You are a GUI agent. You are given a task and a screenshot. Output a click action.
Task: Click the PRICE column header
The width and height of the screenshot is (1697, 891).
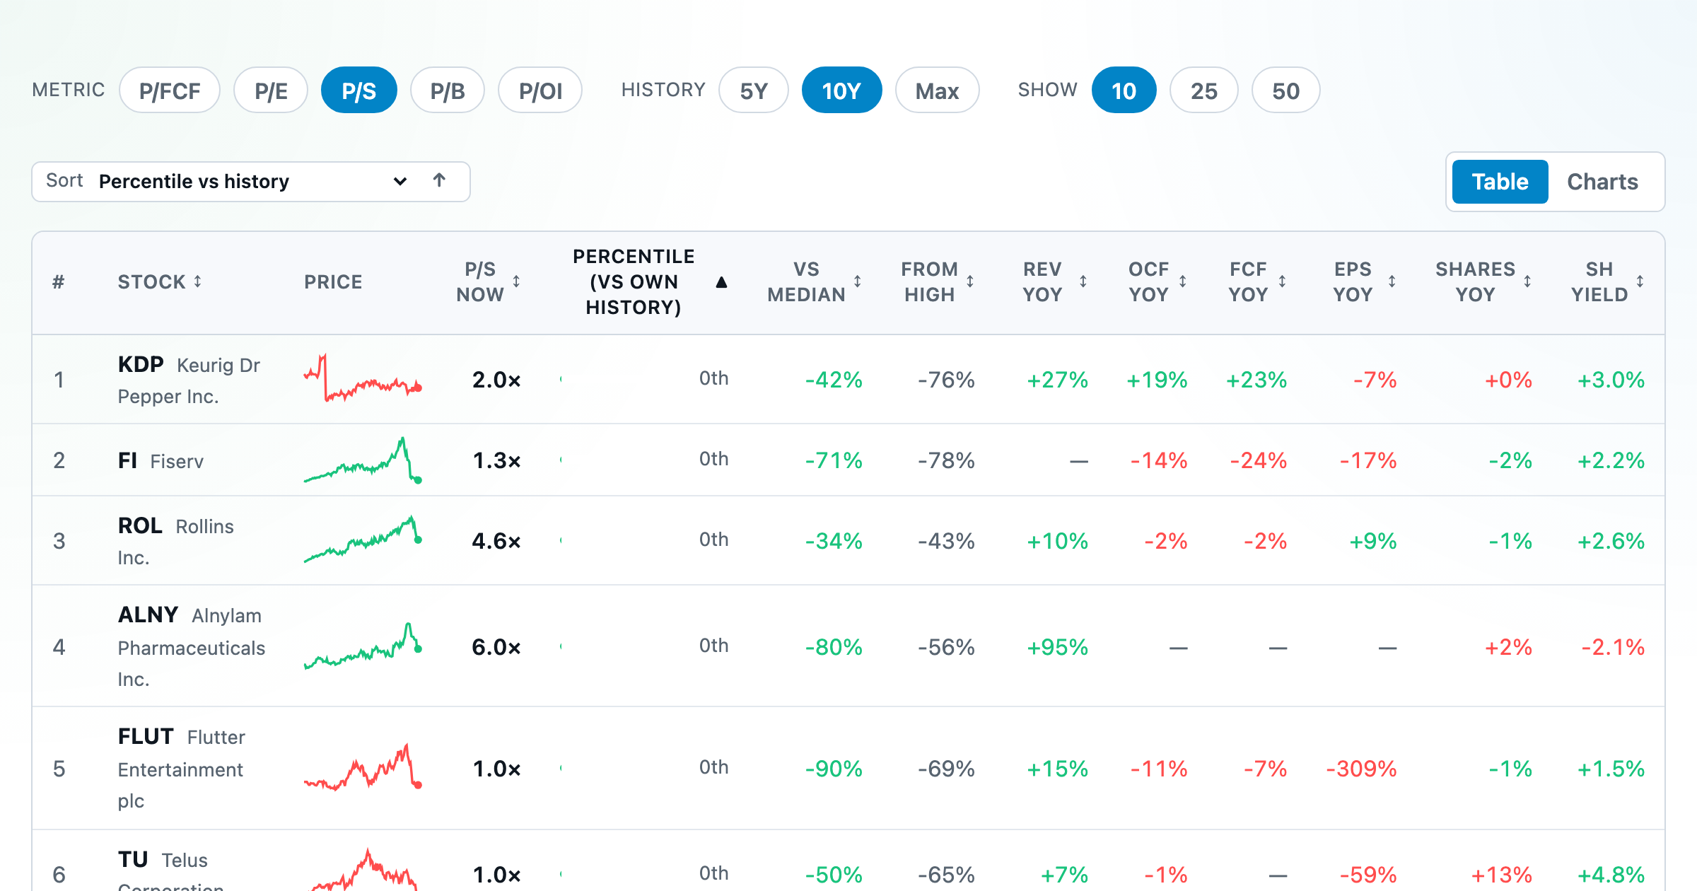(333, 281)
